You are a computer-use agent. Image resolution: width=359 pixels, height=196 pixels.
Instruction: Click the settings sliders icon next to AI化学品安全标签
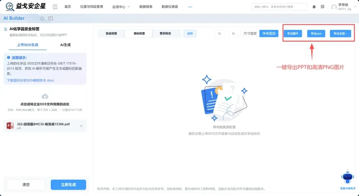pos(6,29)
